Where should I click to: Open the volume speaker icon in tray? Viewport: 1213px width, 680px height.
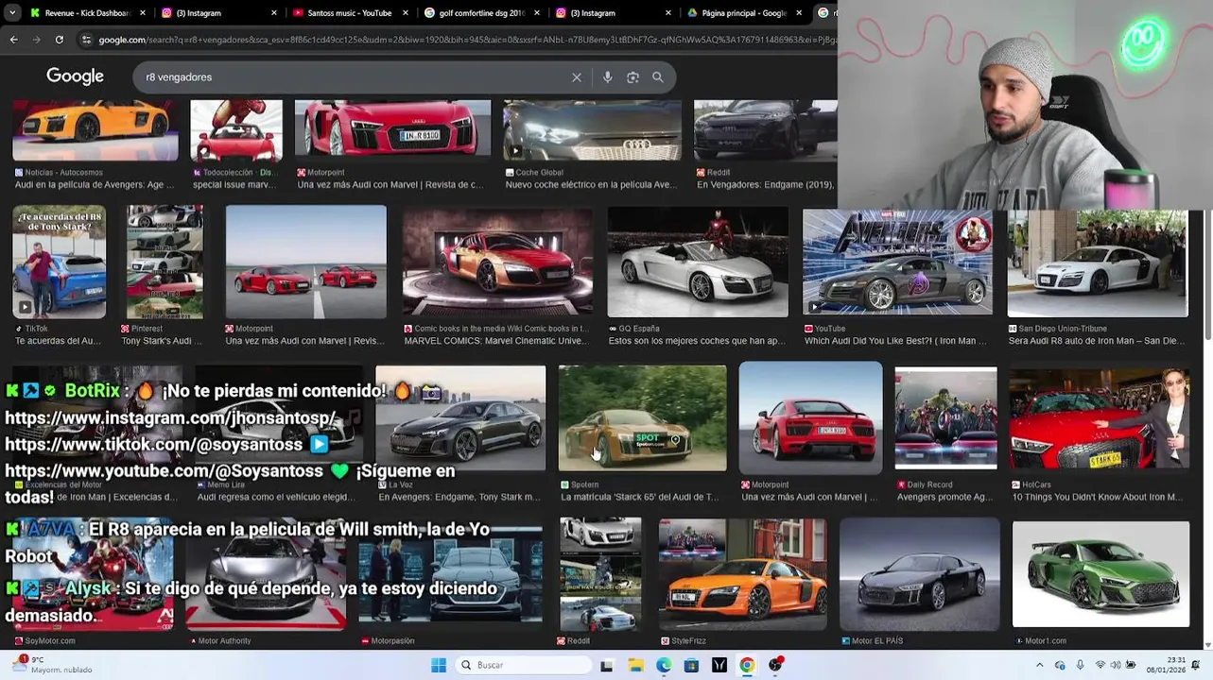(1116, 665)
